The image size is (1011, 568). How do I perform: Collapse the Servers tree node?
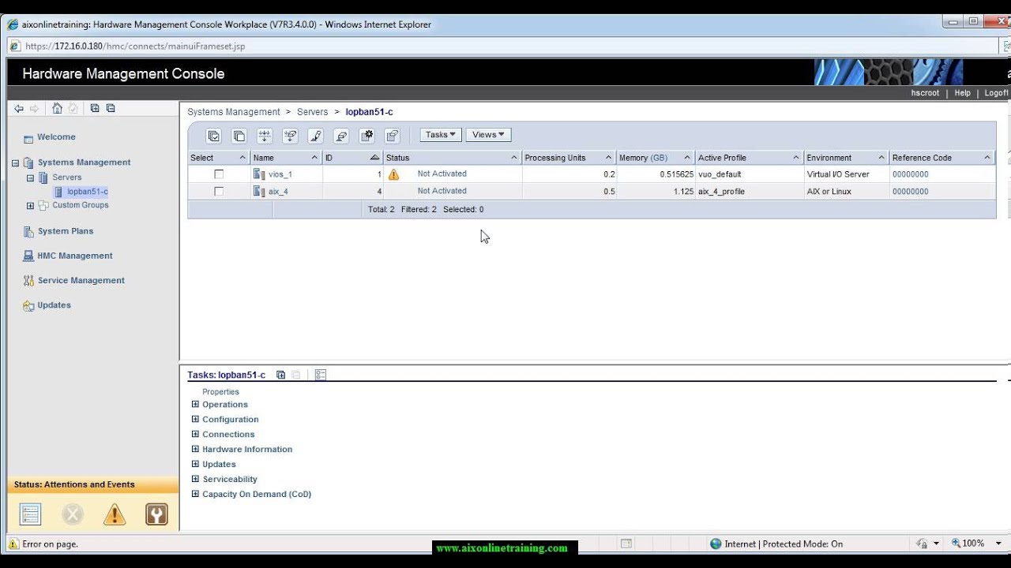point(30,178)
